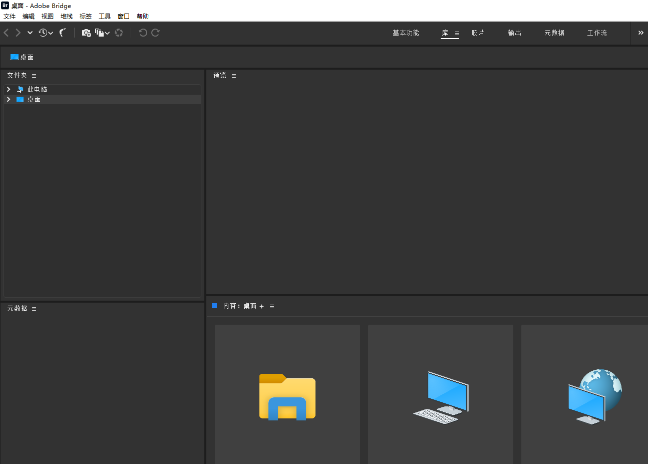Image resolution: width=648 pixels, height=464 pixels.
Task: Go forward using the right arrow
Action: [18, 33]
